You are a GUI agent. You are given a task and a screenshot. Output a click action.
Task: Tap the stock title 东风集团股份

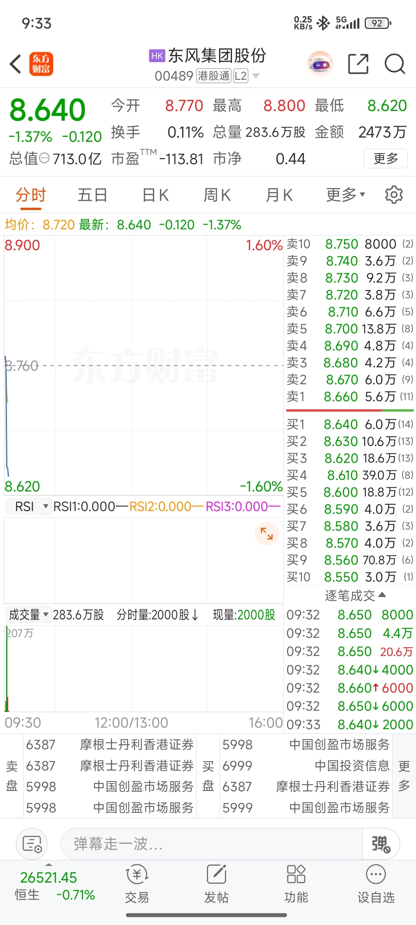click(217, 56)
